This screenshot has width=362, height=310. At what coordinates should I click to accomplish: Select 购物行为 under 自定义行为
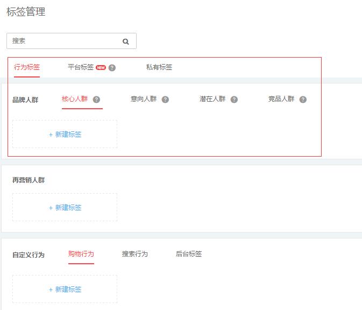pyautogui.click(x=81, y=254)
